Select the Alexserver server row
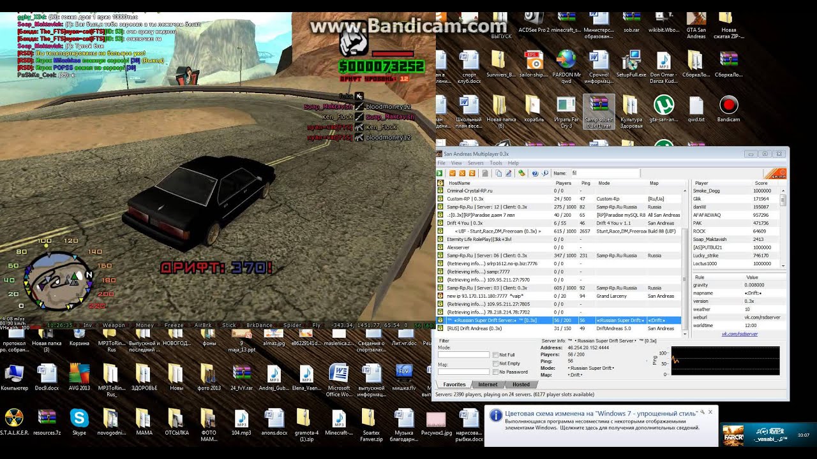817x459 pixels. [559, 247]
